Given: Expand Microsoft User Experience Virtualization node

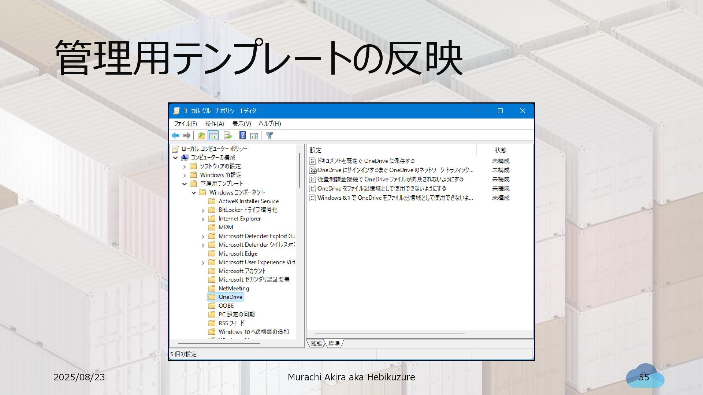Looking at the screenshot, I should [x=203, y=262].
